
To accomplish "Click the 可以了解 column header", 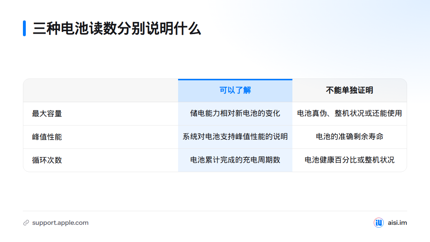I will [x=235, y=90].
